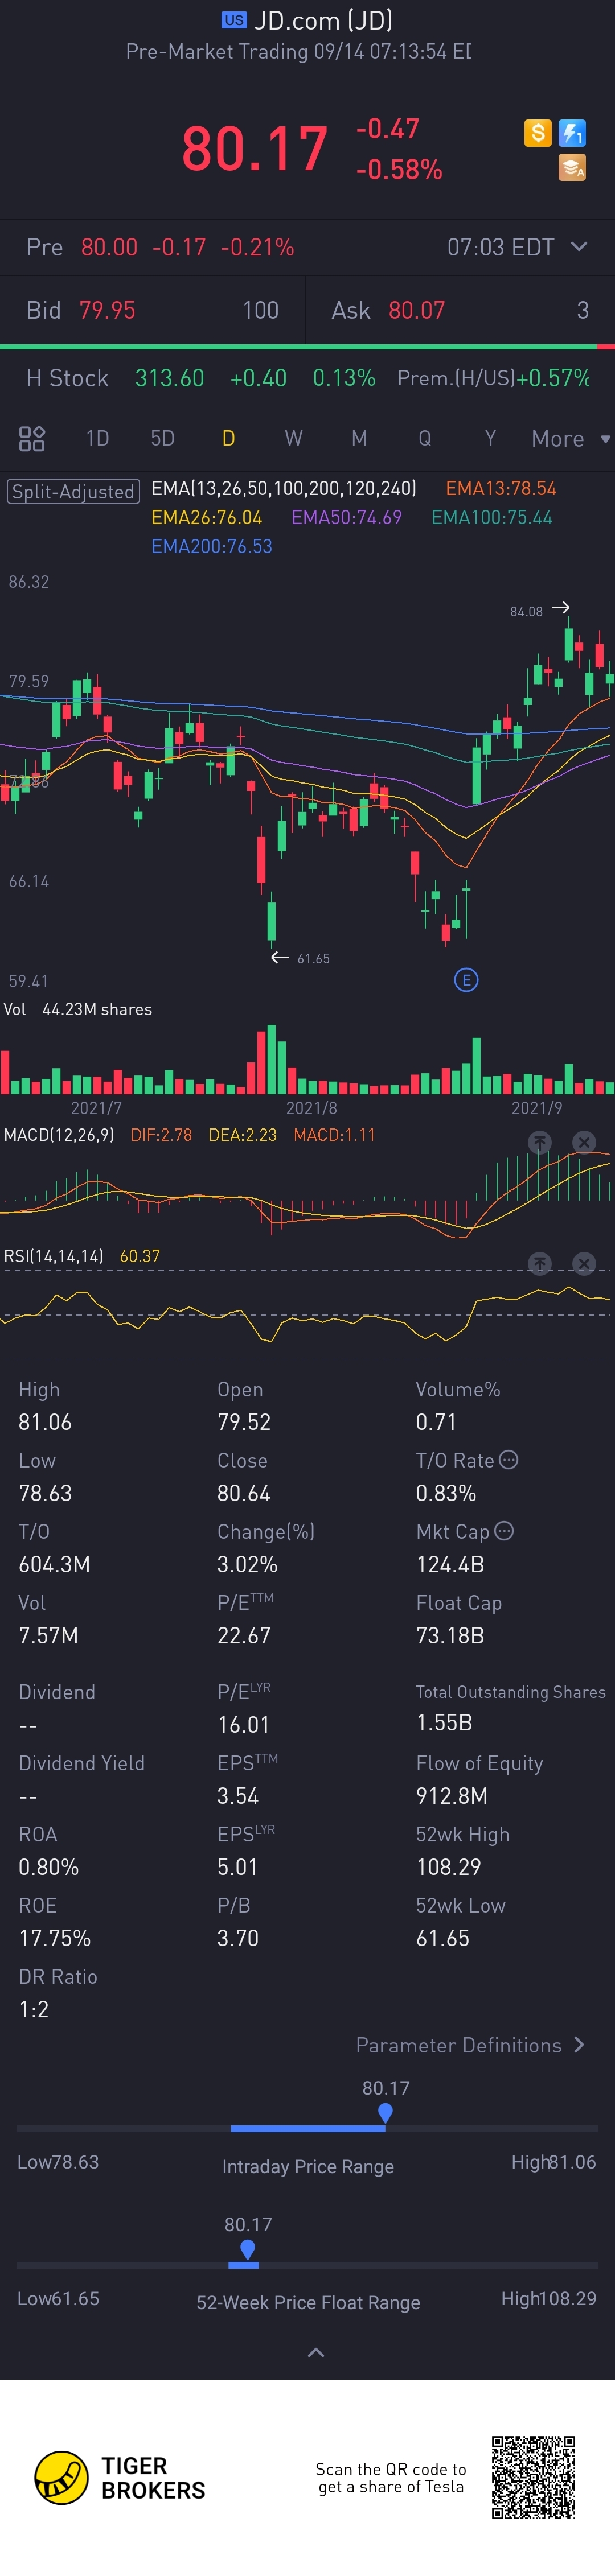This screenshot has height=2576, width=615.
Task: Collapse the stock details panel
Action: pos(316,2352)
